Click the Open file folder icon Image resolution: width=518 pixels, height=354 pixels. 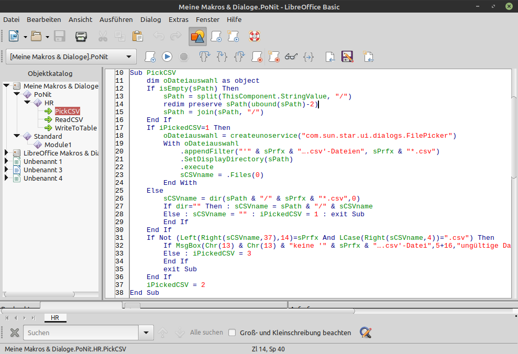36,36
